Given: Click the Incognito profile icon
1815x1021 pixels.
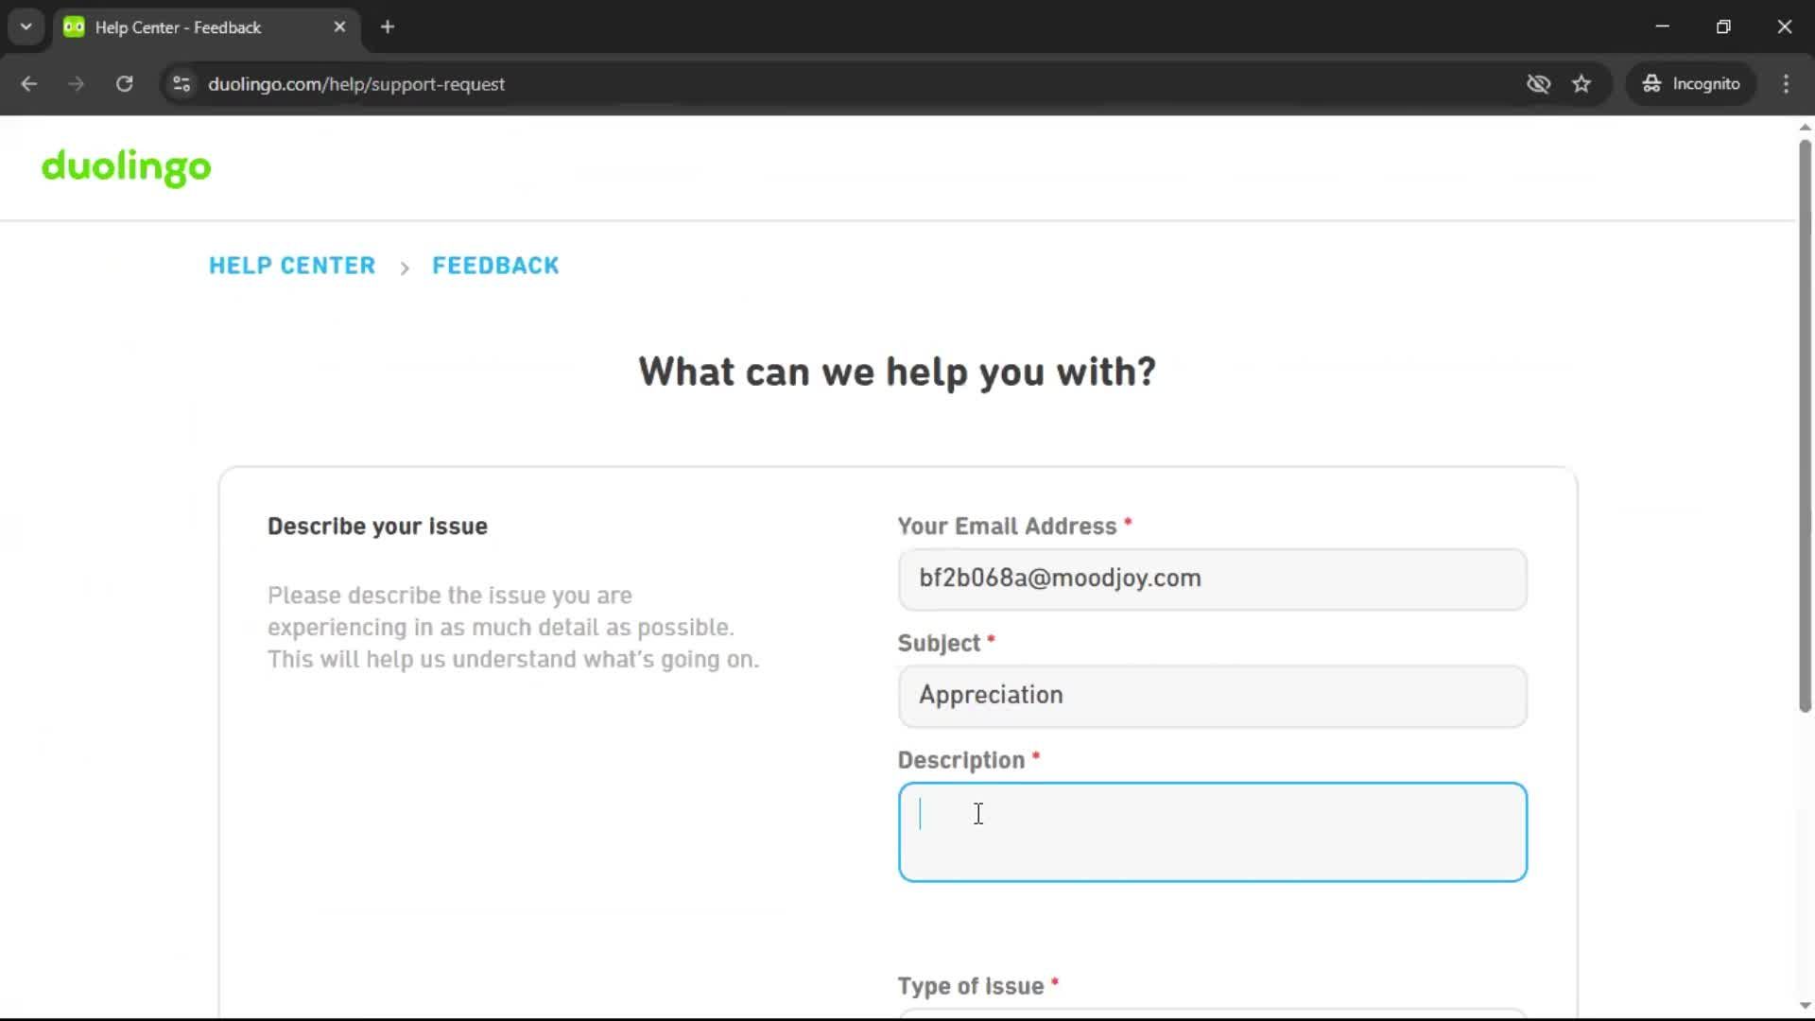Looking at the screenshot, I should coord(1651,84).
